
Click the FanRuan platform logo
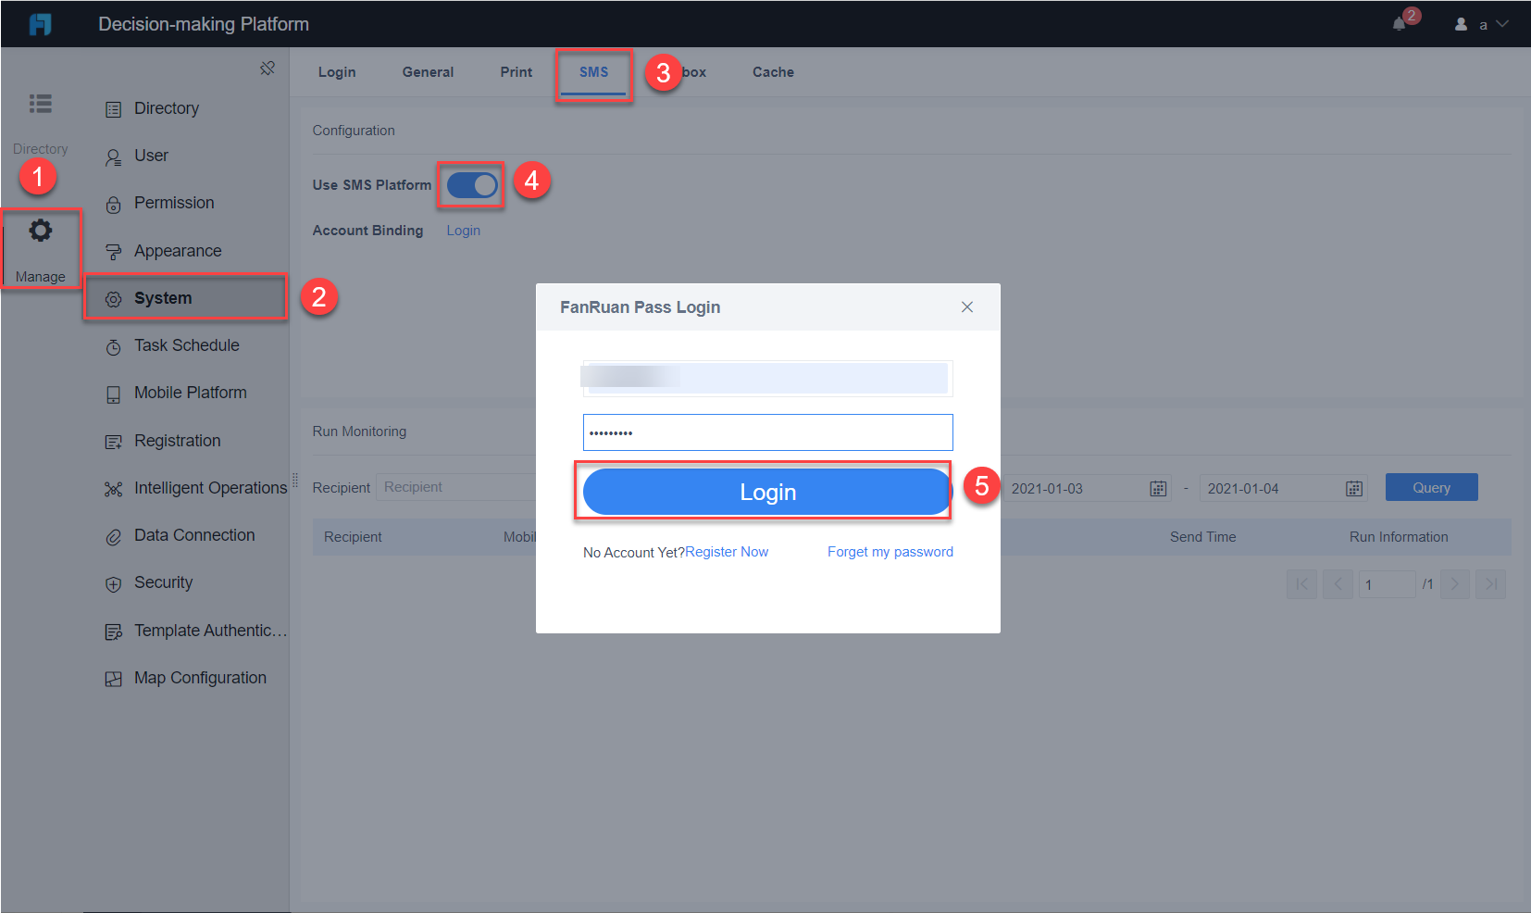point(40,23)
